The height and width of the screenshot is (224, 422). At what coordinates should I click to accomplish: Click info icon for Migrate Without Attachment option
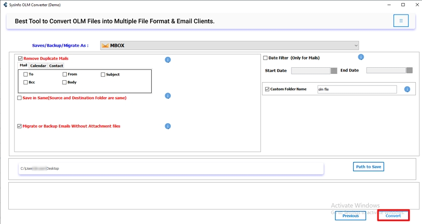pyautogui.click(x=168, y=126)
